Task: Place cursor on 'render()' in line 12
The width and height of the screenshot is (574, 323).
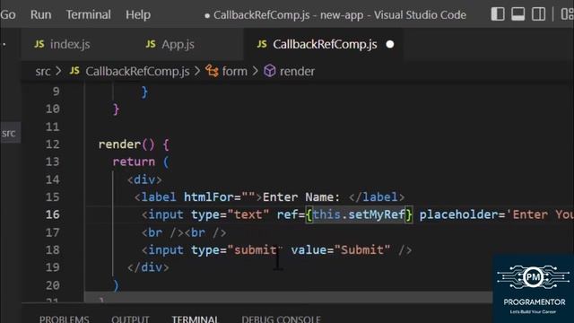Action: pos(126,144)
